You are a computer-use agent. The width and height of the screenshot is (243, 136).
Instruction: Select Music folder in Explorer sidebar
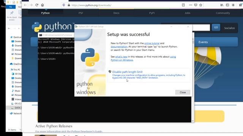click(16, 91)
